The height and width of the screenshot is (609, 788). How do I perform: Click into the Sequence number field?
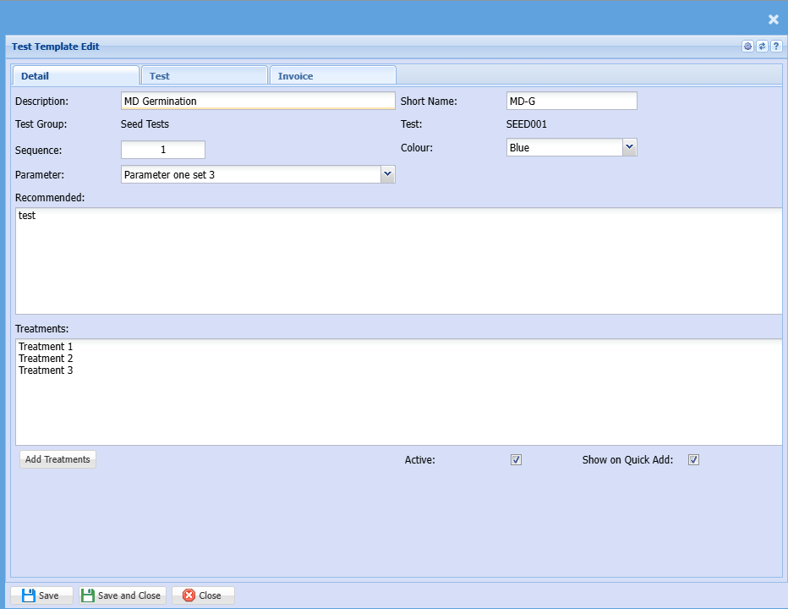point(163,150)
